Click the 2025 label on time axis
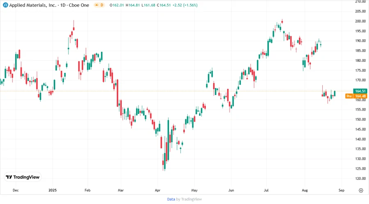The width and height of the screenshot is (369, 204). point(52,190)
